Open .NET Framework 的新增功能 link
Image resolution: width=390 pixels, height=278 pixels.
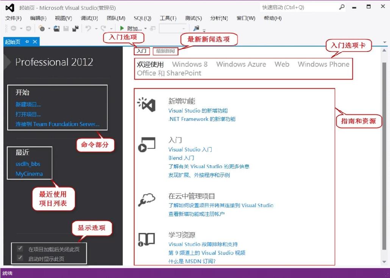coord(202,119)
